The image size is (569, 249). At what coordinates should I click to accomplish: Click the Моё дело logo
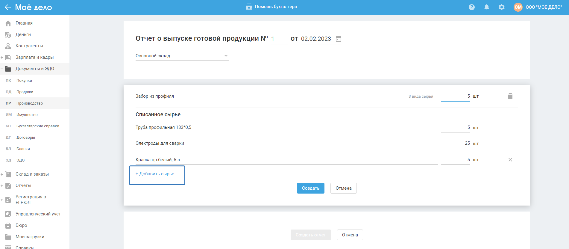(34, 7)
